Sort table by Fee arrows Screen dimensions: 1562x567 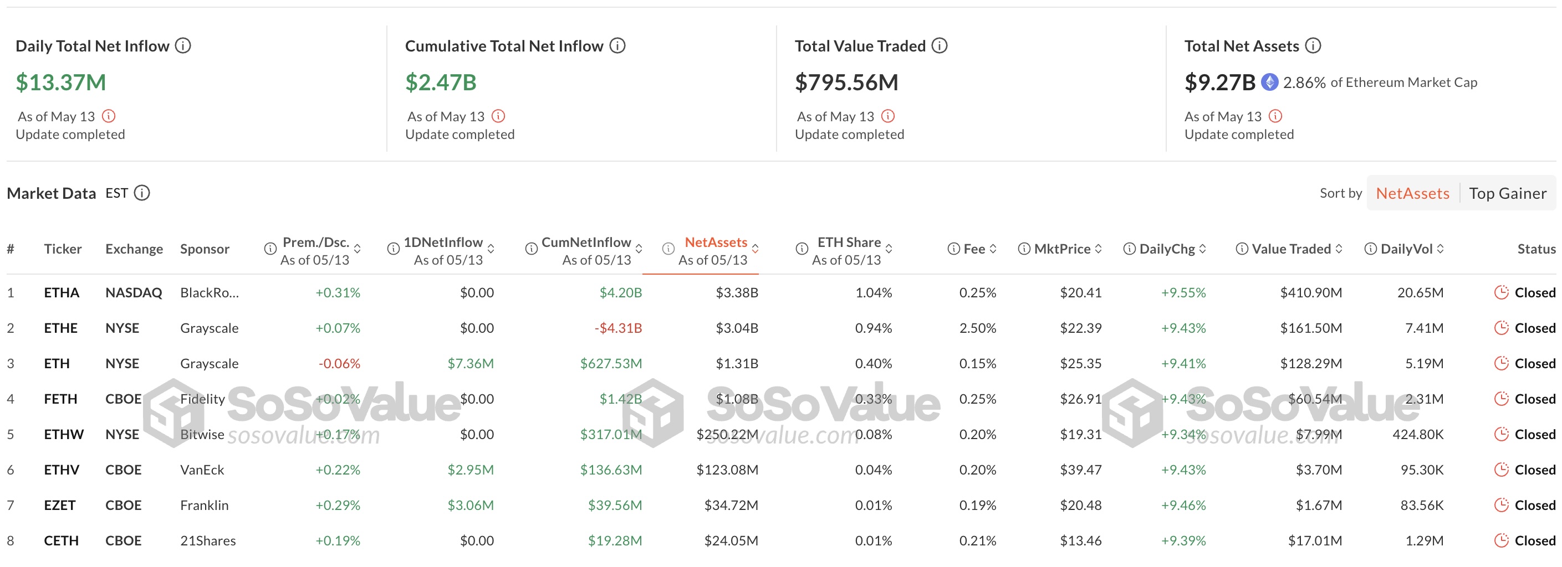[993, 249]
